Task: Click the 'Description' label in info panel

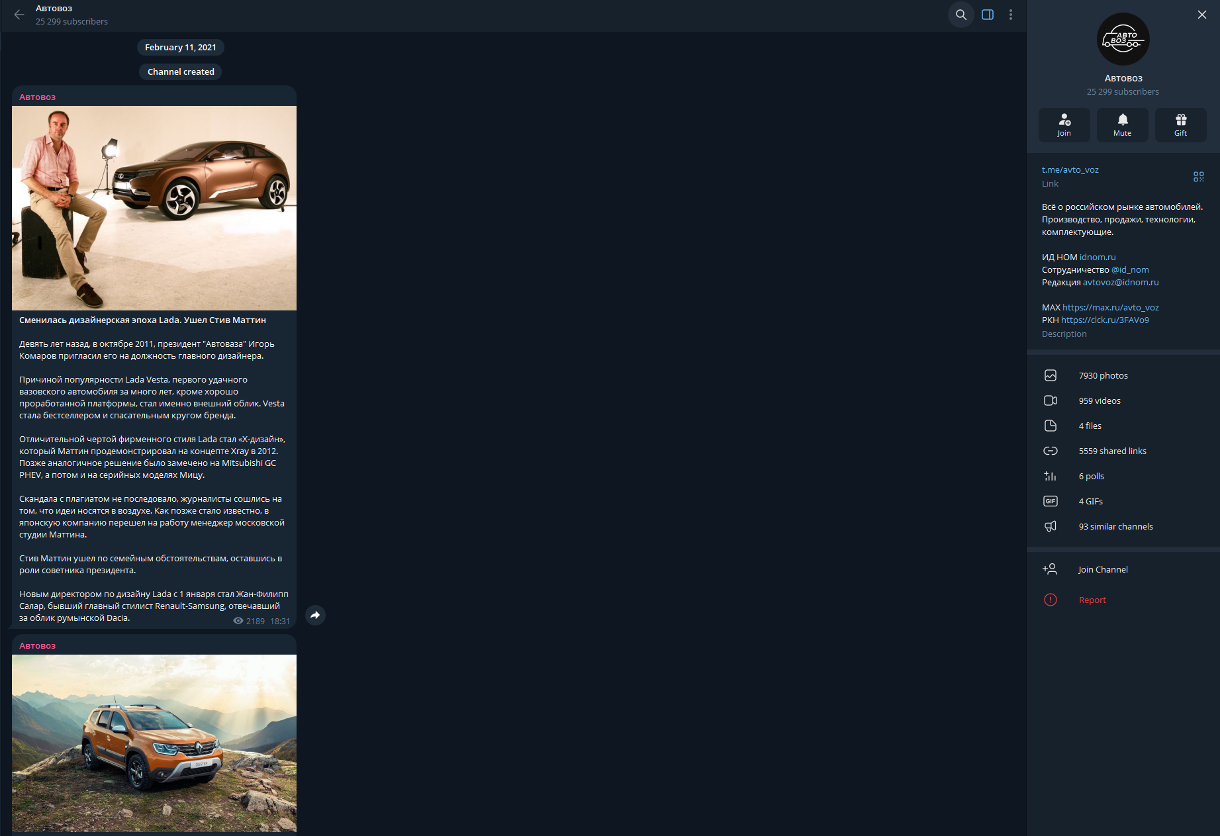Action: 1064,334
